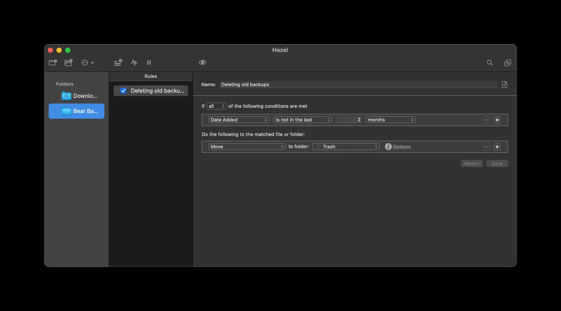Select the Bear Backups folder

[x=81, y=111]
